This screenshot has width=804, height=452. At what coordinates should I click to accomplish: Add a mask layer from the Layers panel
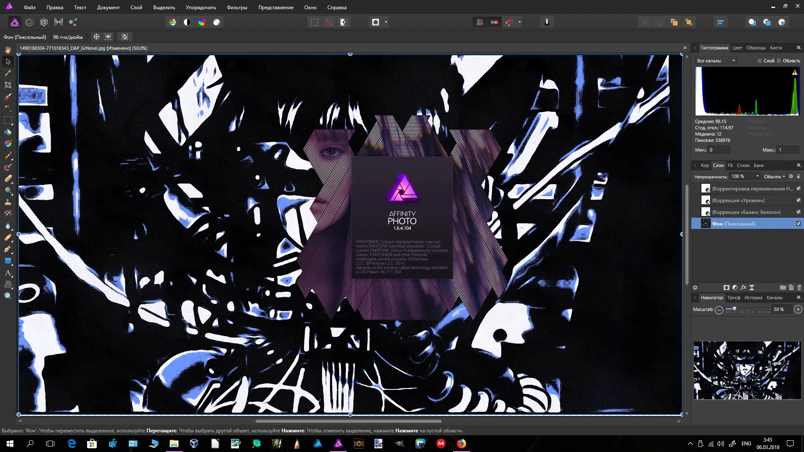(727, 288)
